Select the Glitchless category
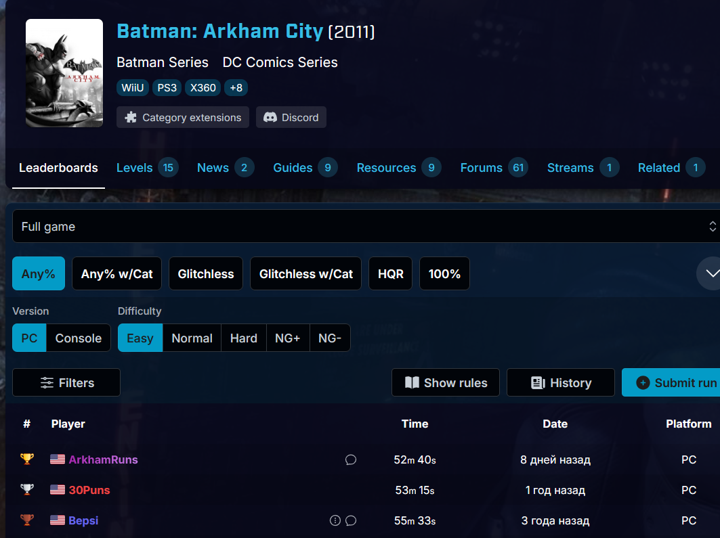 coord(206,274)
